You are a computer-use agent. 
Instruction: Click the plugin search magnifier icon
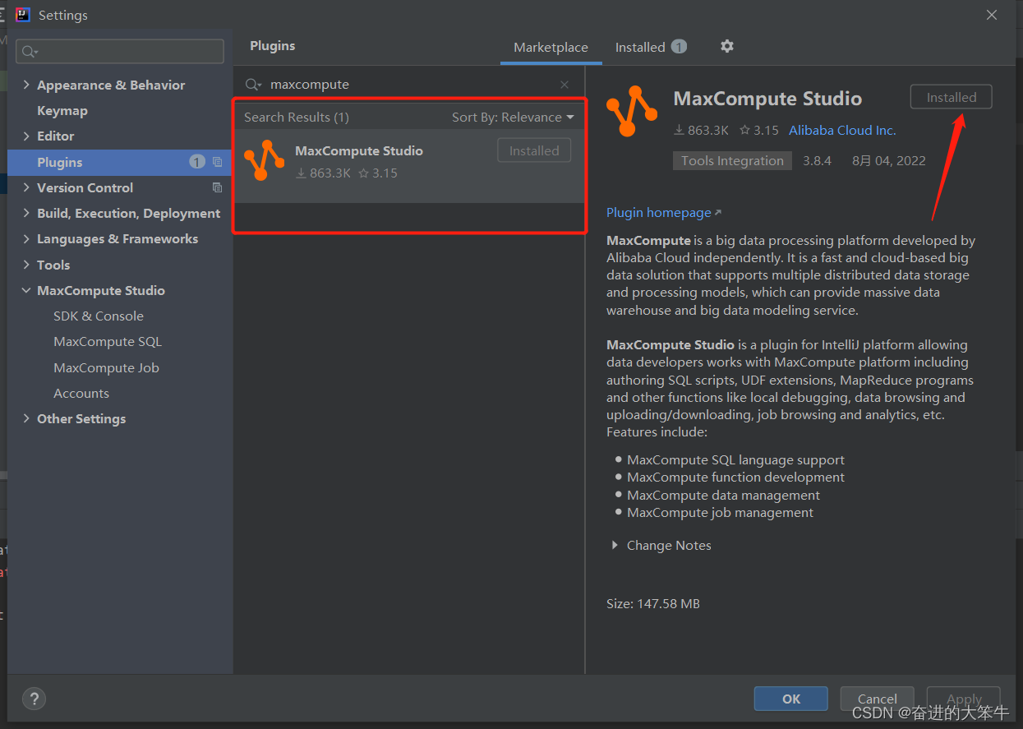pyautogui.click(x=253, y=85)
